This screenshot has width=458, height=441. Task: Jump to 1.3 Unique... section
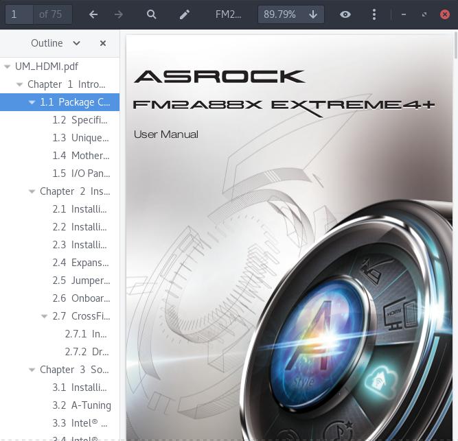pyautogui.click(x=80, y=138)
